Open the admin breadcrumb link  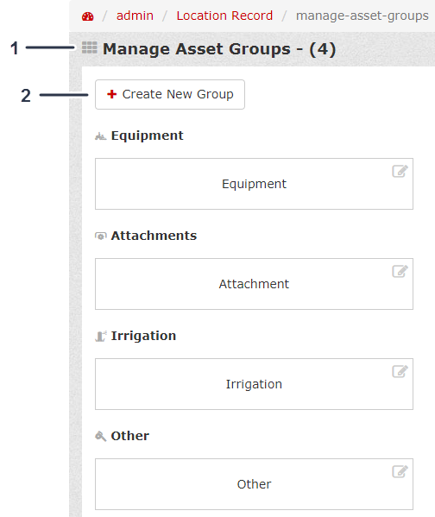[135, 16]
